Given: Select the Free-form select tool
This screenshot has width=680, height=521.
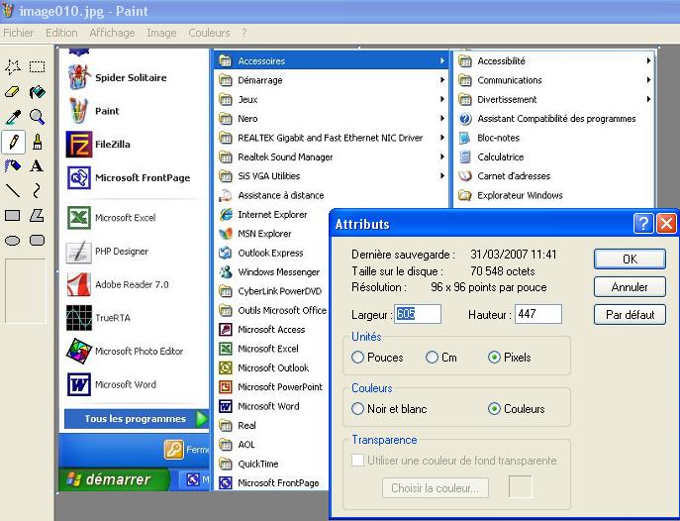Looking at the screenshot, I should [13, 66].
